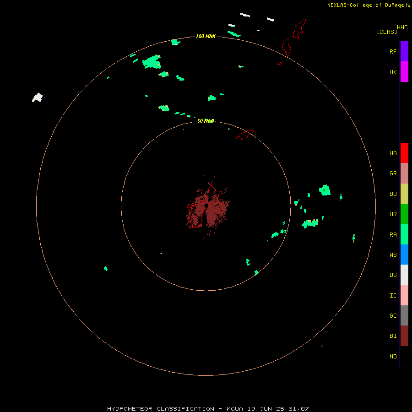Screen dimensions: 412x412
Task: Click the radar site center dot
Action: tap(206, 205)
